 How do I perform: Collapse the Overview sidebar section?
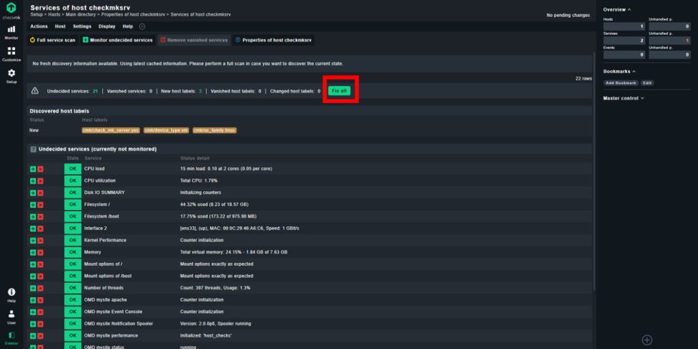[x=616, y=10]
